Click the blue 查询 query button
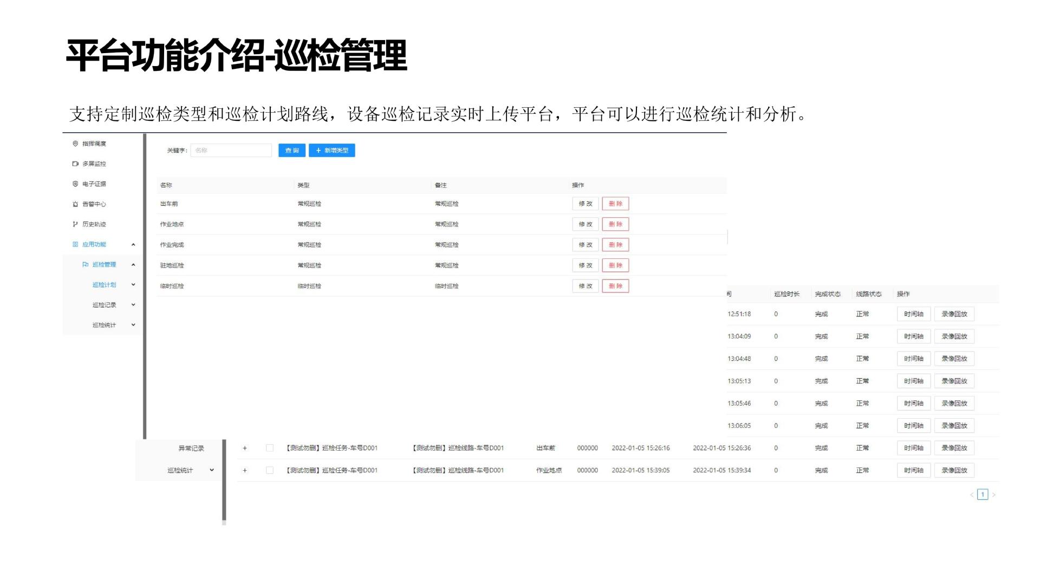Image resolution: width=1040 pixels, height=585 pixels. [x=291, y=150]
